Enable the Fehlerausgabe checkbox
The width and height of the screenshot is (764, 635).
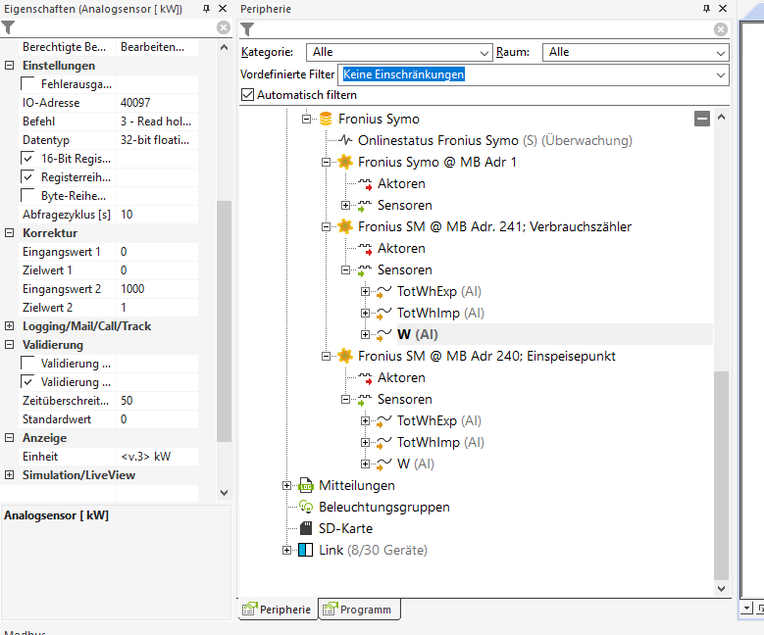pyautogui.click(x=29, y=84)
